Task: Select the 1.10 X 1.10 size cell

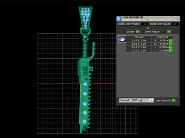Action: [x=139, y=51]
